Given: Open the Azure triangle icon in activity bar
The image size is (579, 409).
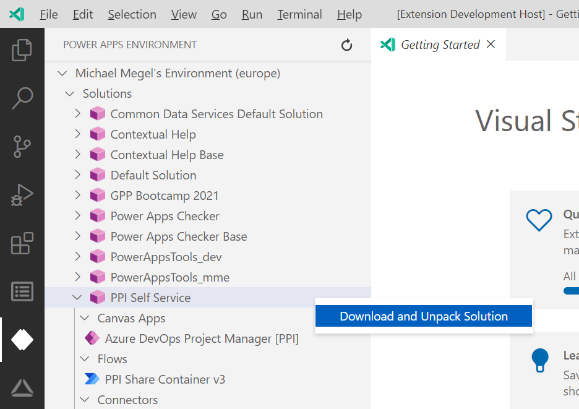Looking at the screenshot, I should [22, 388].
